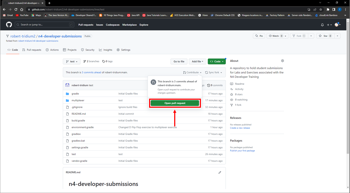The width and height of the screenshot is (350, 193).
Task: Click the Fork button
Action: [x=299, y=36]
